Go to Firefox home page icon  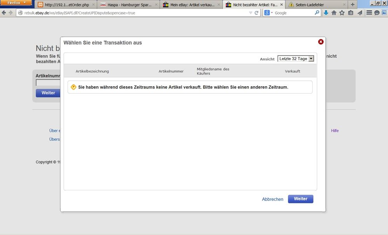(x=334, y=12)
